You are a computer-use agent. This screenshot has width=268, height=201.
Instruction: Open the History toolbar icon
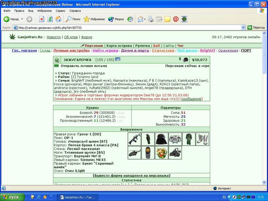pos(130,19)
